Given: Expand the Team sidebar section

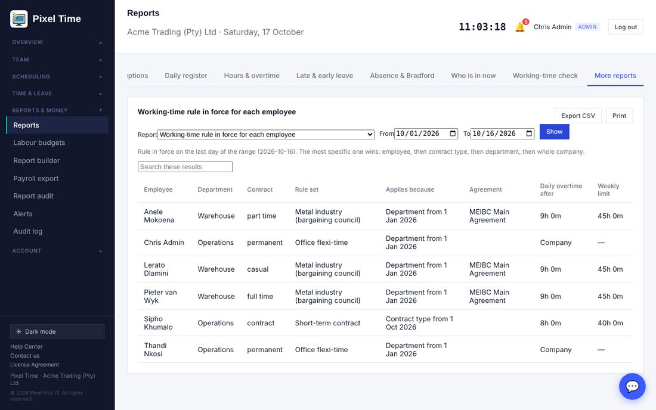Looking at the screenshot, I should [57, 60].
